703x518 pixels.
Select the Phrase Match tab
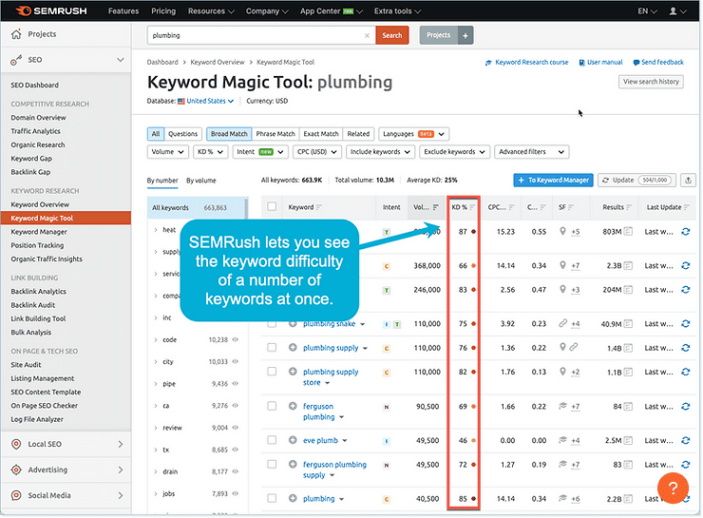(275, 134)
